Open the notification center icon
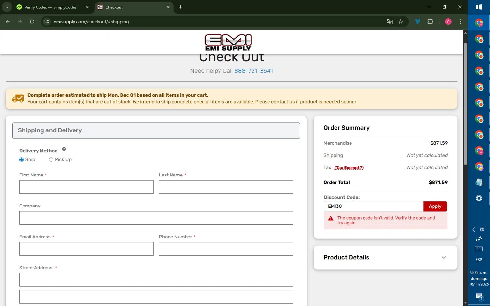Viewport: 490px width, 306px height. (479, 297)
